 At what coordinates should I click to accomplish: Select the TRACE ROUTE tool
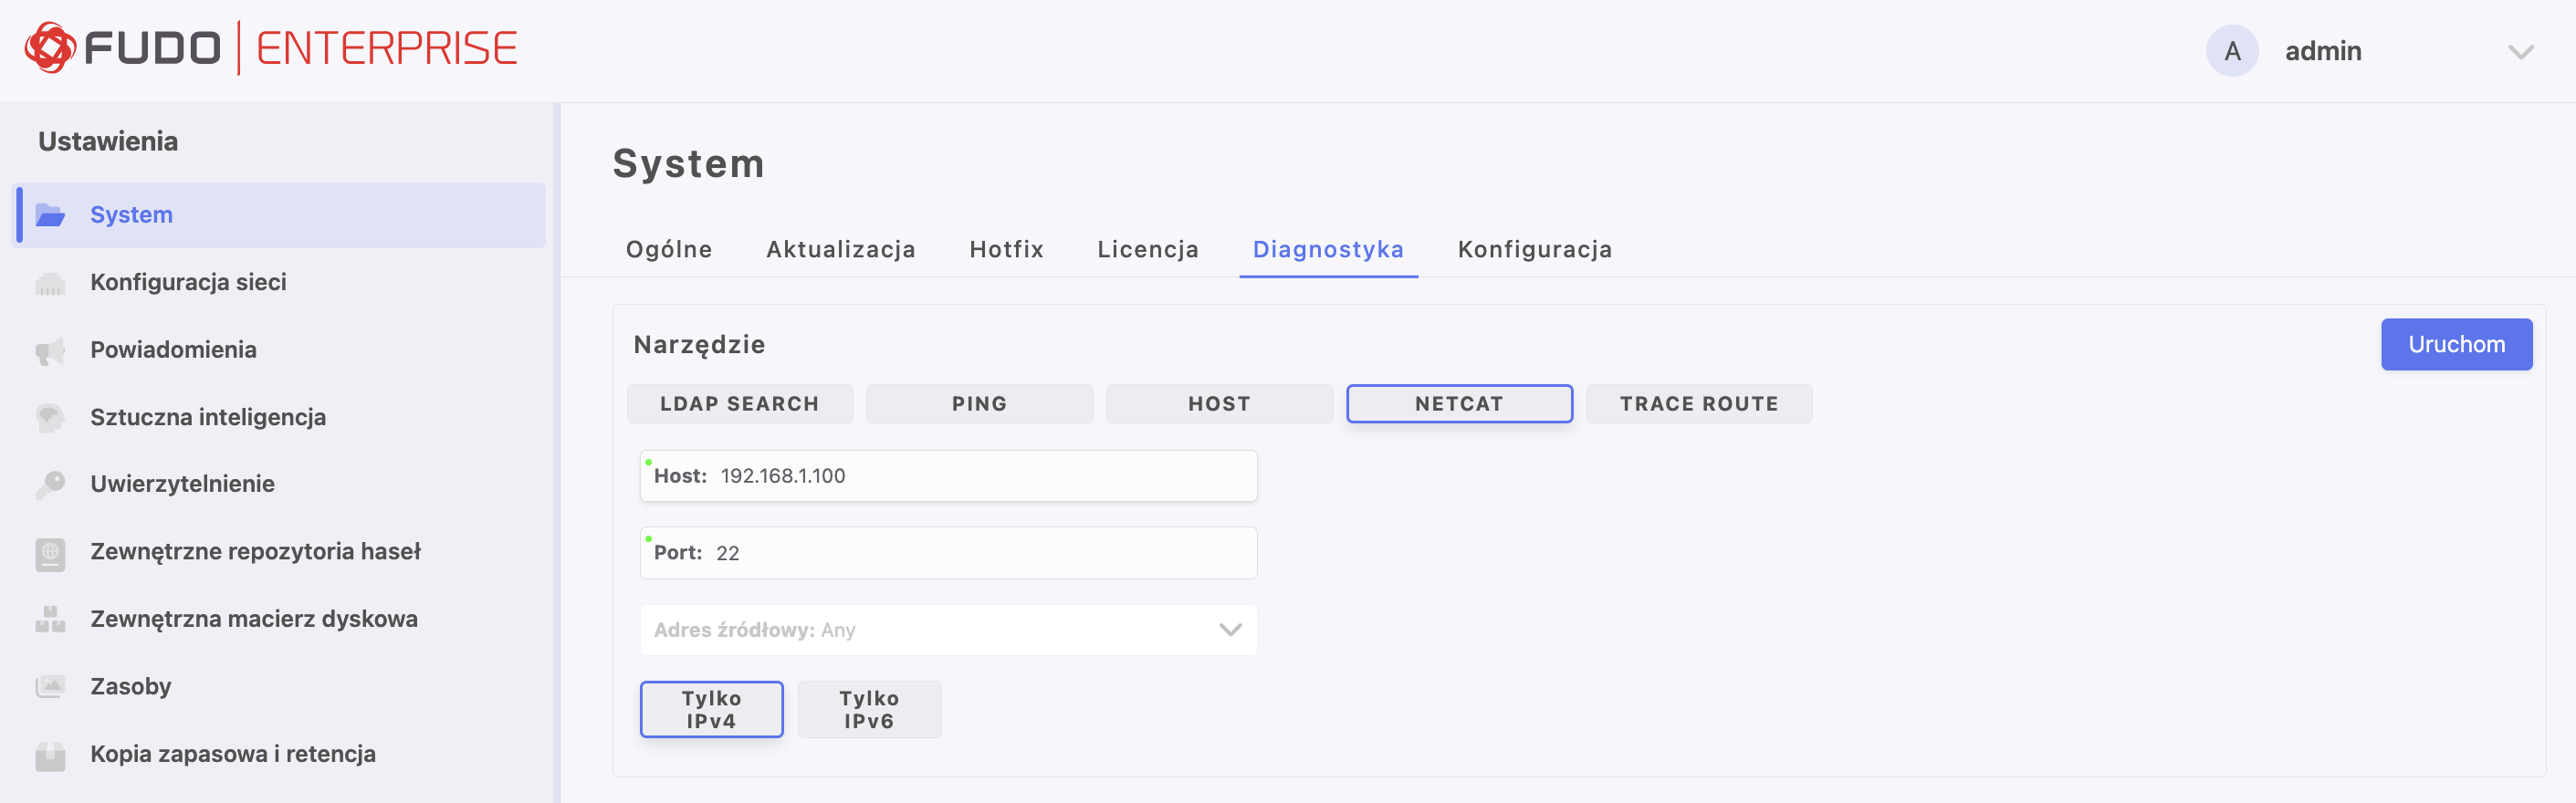point(1699,404)
